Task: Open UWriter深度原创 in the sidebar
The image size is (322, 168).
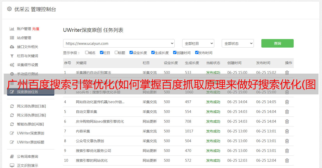Action: [31, 133]
